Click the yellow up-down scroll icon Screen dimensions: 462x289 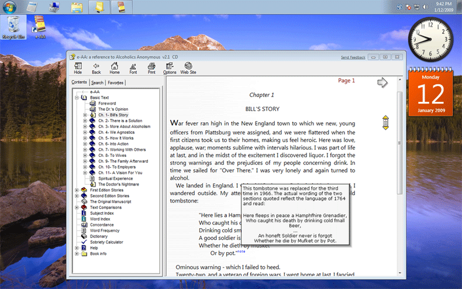tap(385, 123)
